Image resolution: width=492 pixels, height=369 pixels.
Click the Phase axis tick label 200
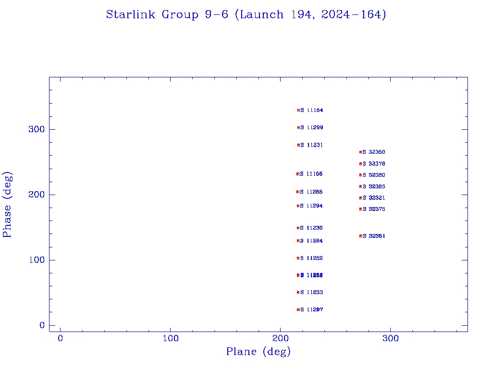pos(37,195)
